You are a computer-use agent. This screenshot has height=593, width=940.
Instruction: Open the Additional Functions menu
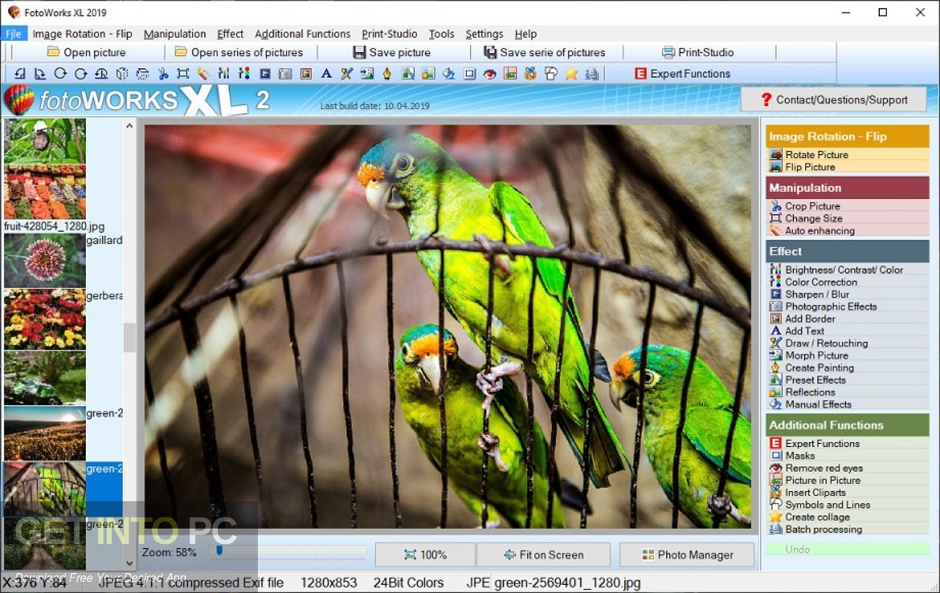point(303,34)
